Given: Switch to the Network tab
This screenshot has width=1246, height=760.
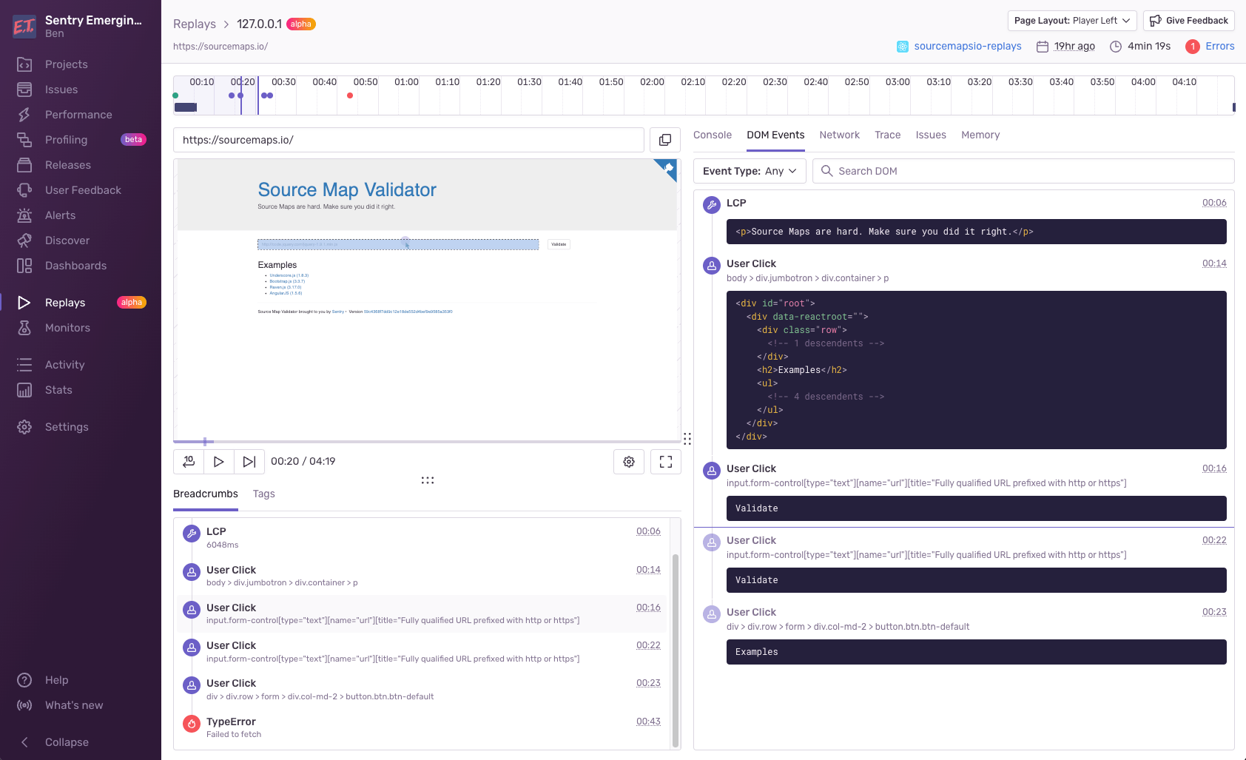Looking at the screenshot, I should coord(839,135).
